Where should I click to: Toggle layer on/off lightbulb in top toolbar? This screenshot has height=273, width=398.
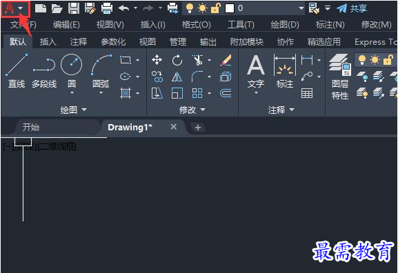pos(190,8)
